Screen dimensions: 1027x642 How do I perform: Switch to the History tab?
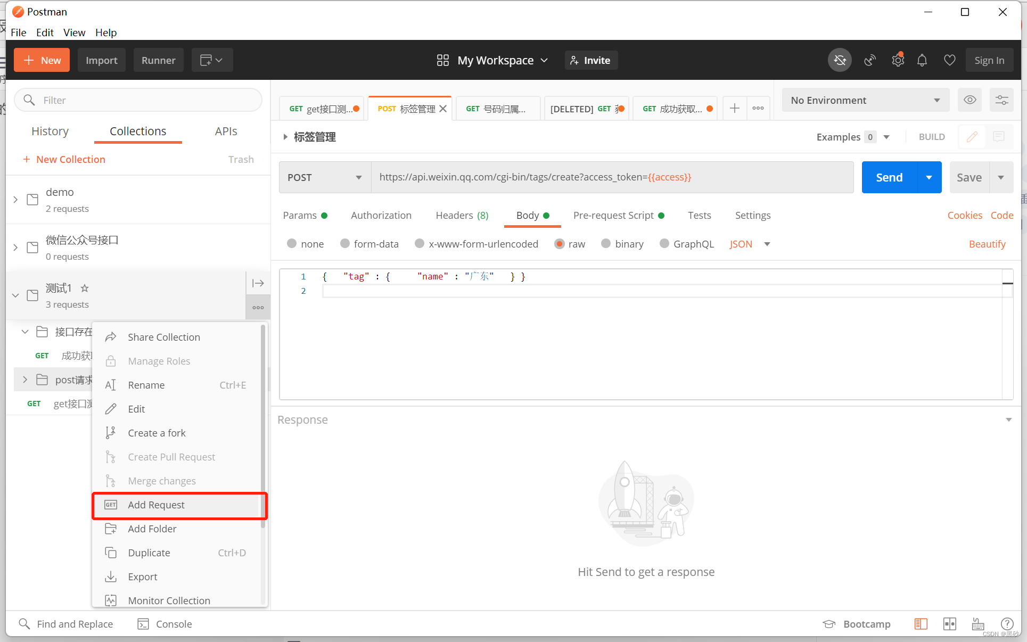tap(50, 131)
